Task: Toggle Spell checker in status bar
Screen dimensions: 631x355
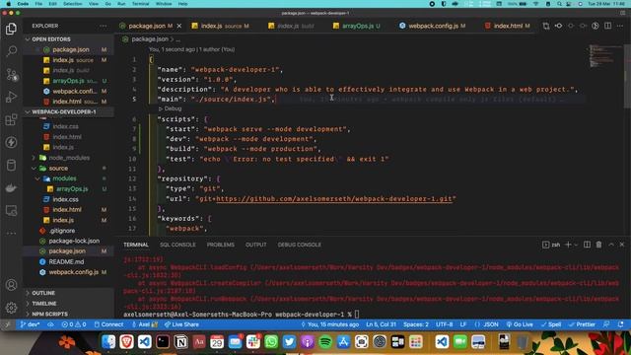Action: coord(551,324)
